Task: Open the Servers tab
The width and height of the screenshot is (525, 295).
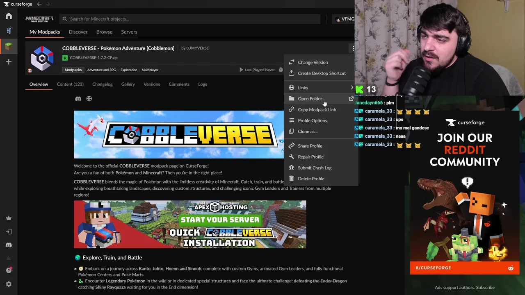Action: tap(129, 32)
